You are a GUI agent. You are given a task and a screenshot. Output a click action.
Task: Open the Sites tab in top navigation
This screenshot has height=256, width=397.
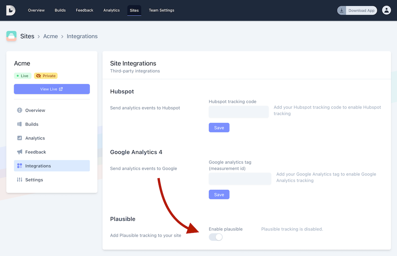pyautogui.click(x=134, y=10)
